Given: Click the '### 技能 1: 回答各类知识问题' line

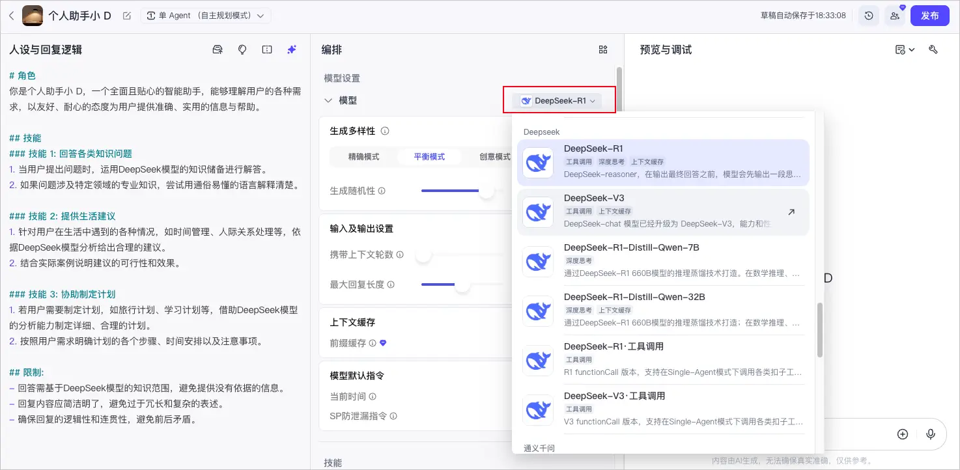Looking at the screenshot, I should click(70, 154).
